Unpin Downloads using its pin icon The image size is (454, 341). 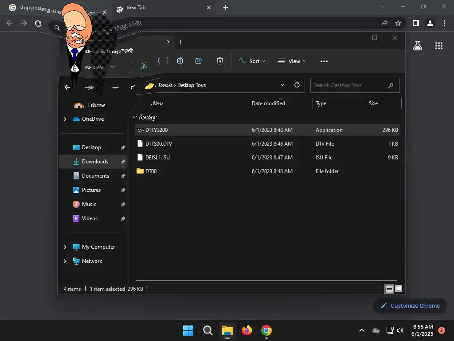point(123,162)
